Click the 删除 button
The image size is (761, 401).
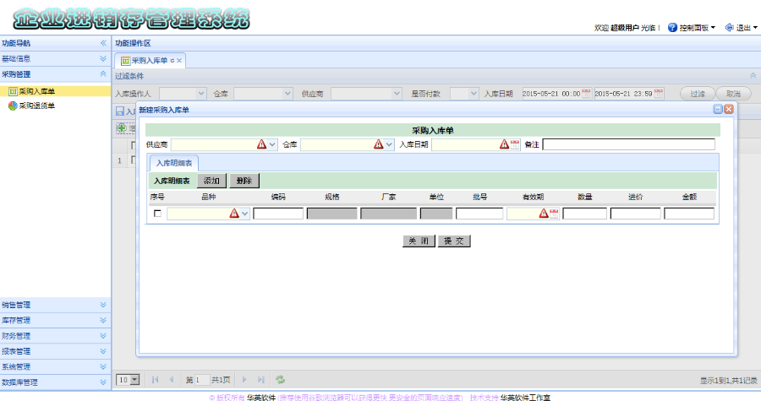pos(244,181)
